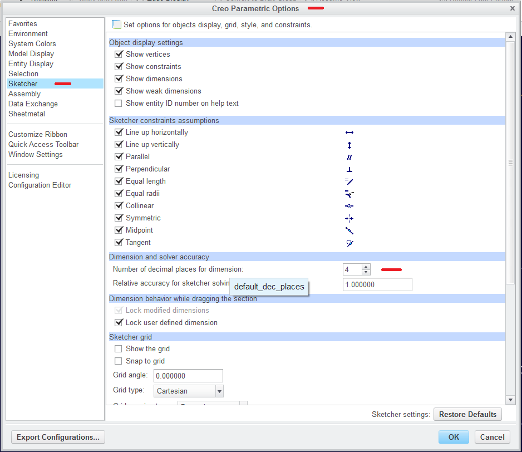Uncheck Line up vertically
Screen dimensions: 522x452
click(x=119, y=145)
